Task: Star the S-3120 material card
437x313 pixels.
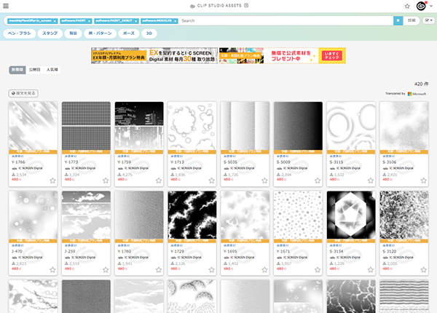Action: 424,269
